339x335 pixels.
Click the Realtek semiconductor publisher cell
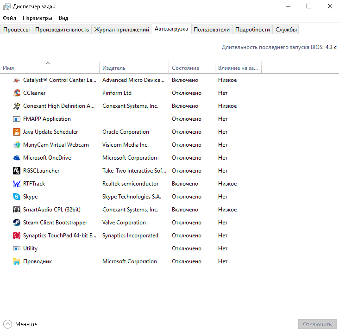click(x=131, y=184)
